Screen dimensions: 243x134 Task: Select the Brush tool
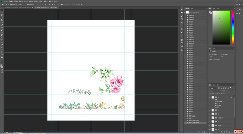[2, 30]
